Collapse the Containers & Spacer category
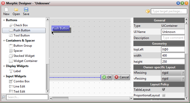Viewport: 190px width, 103px height. coord(4,41)
